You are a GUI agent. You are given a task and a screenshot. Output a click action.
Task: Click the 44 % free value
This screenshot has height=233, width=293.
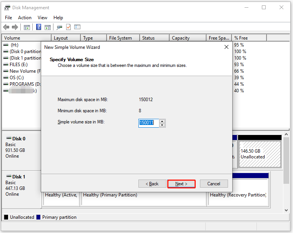[x=239, y=84]
